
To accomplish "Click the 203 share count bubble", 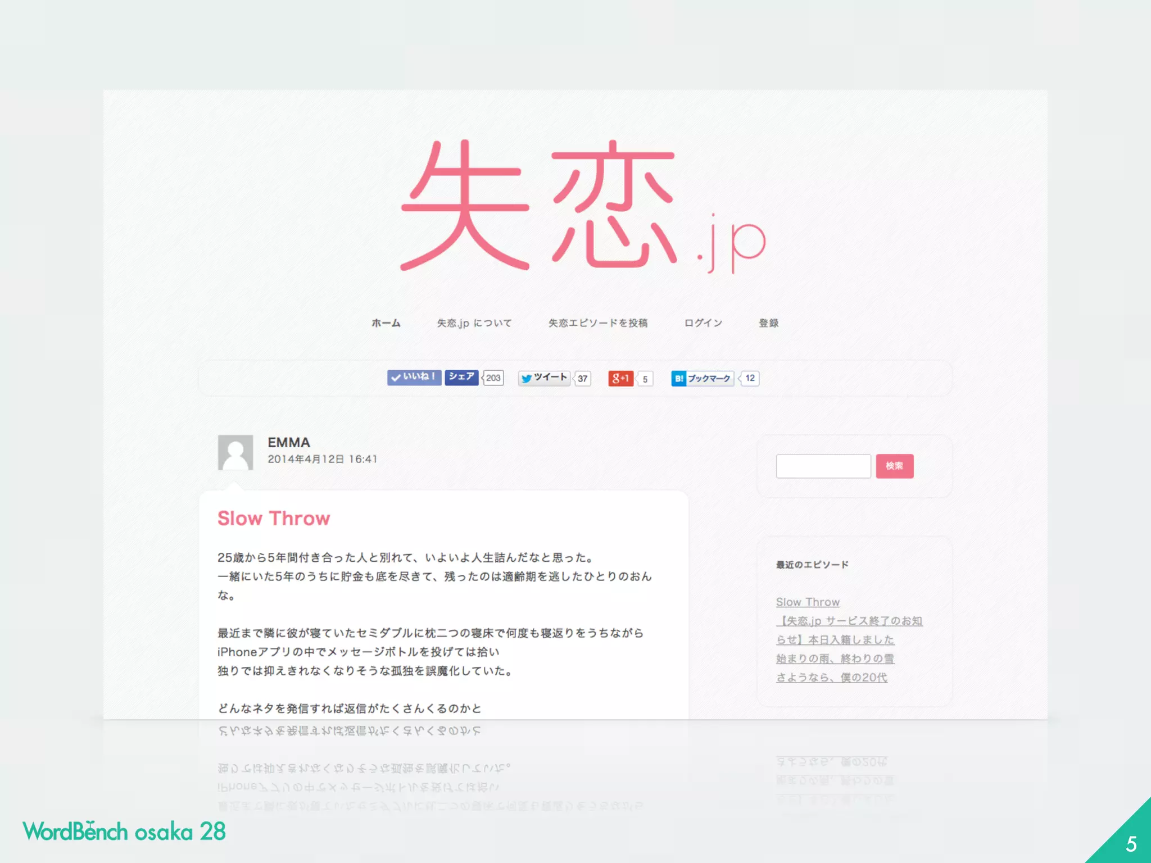I will [493, 378].
